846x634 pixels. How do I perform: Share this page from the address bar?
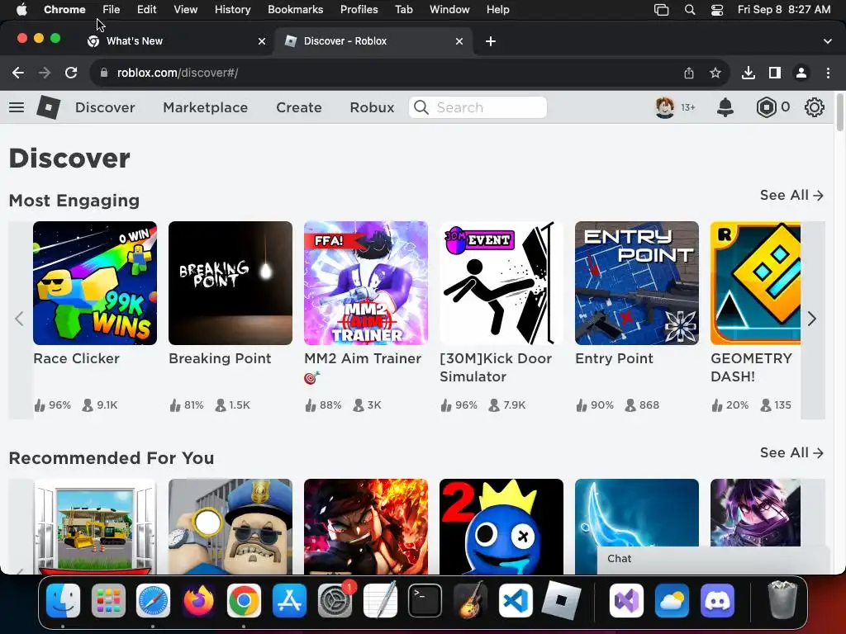point(689,73)
